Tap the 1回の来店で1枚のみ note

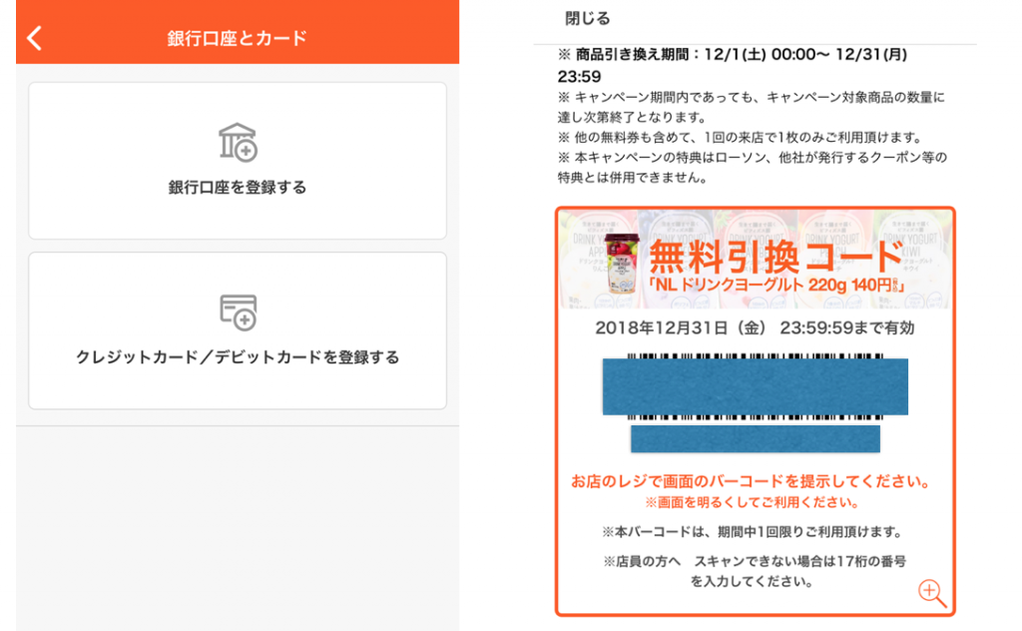[x=742, y=138]
